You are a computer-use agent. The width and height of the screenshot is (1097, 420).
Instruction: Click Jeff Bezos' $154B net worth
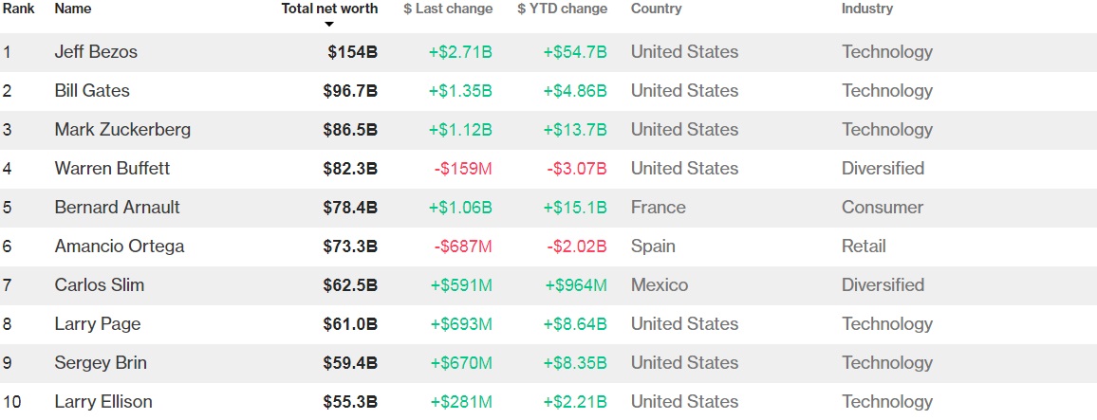pyautogui.click(x=352, y=52)
